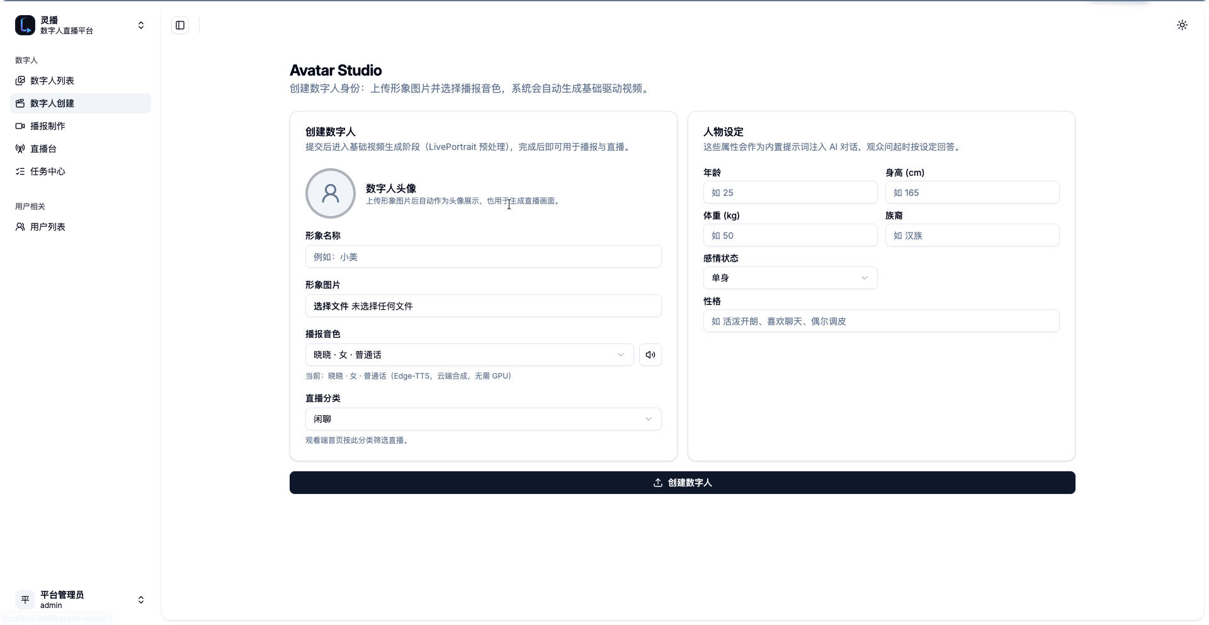Focus the 形象名称 input field
The width and height of the screenshot is (1209, 625).
pos(484,256)
